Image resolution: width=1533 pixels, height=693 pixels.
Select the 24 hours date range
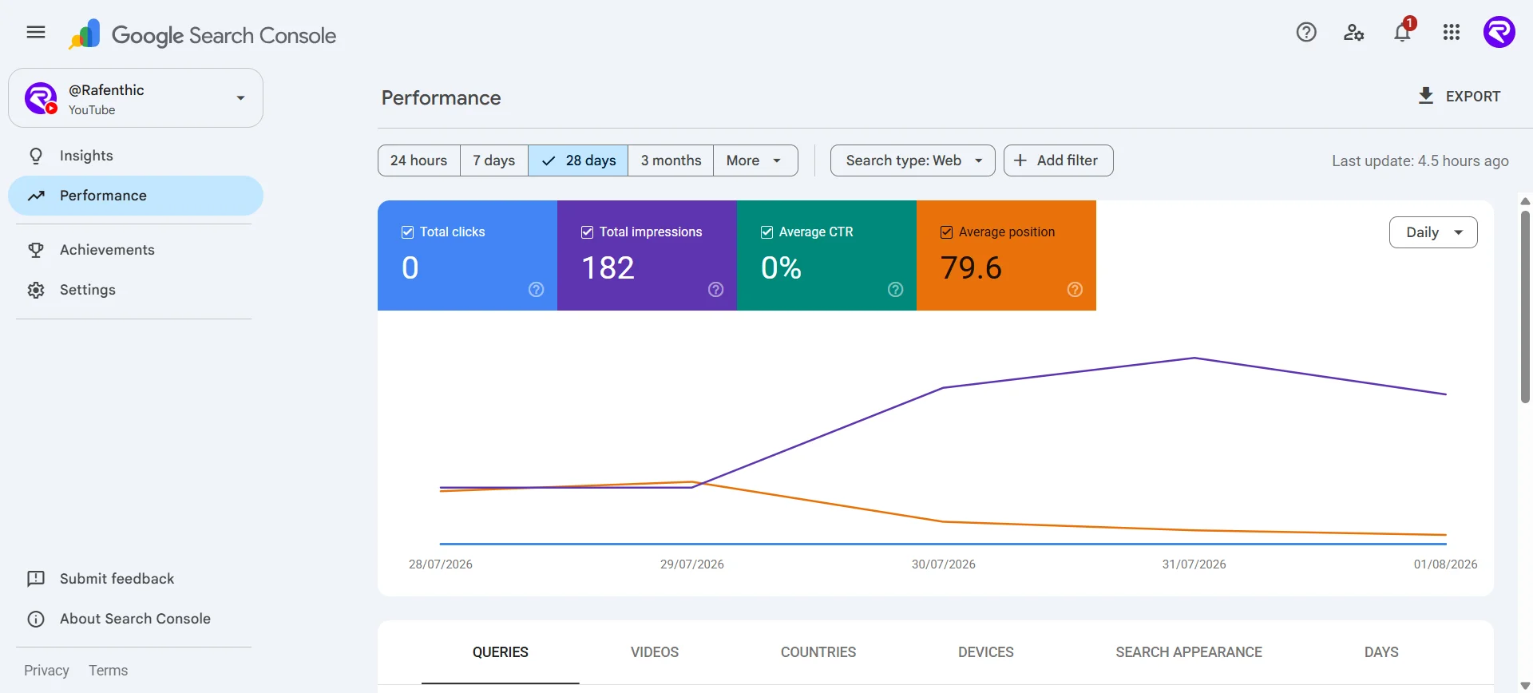click(x=419, y=160)
